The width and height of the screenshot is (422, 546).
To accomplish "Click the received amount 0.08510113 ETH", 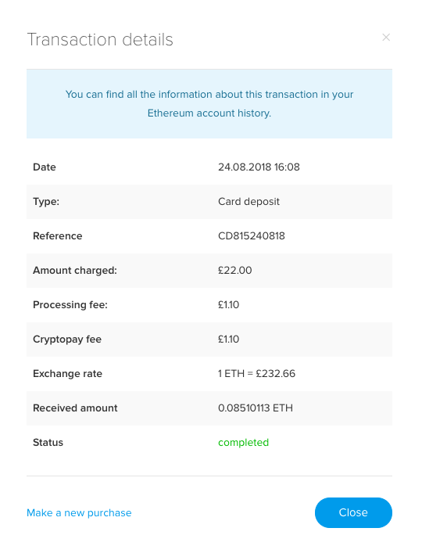I will 256,408.
